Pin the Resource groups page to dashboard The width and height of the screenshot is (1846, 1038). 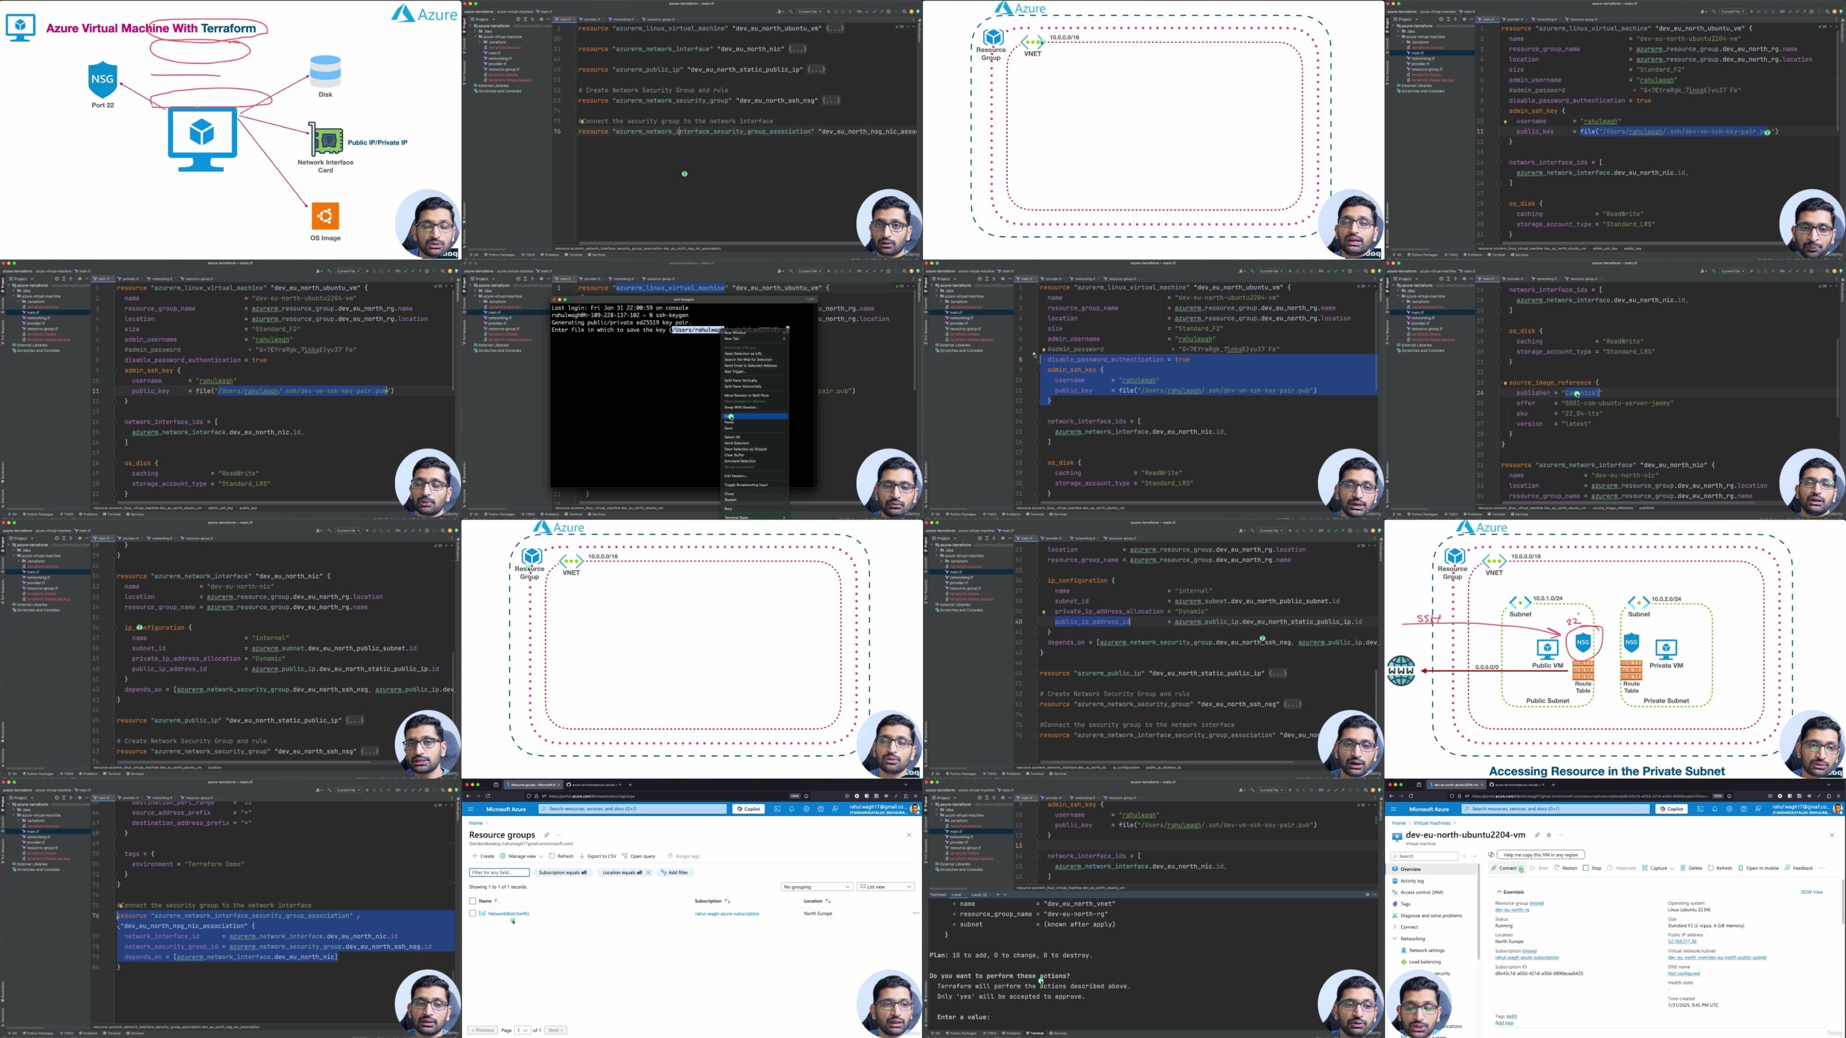pos(546,835)
